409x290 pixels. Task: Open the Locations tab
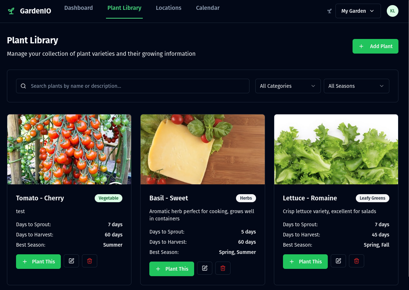(169, 8)
